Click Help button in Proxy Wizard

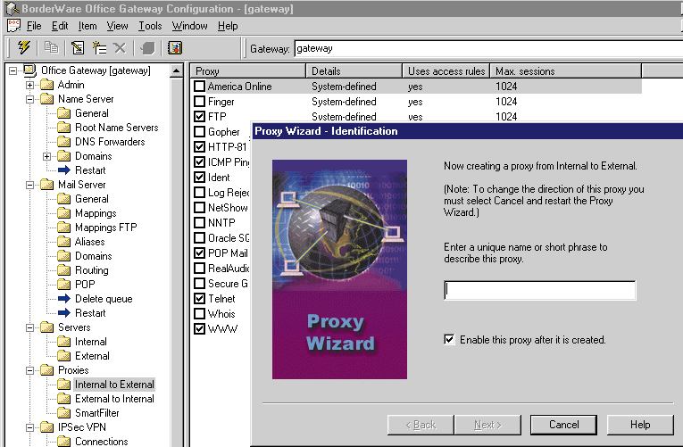(x=640, y=425)
